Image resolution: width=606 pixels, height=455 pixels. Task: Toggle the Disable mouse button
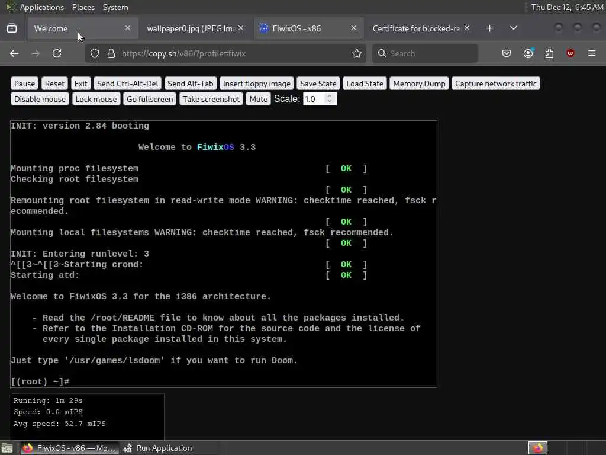pos(40,99)
